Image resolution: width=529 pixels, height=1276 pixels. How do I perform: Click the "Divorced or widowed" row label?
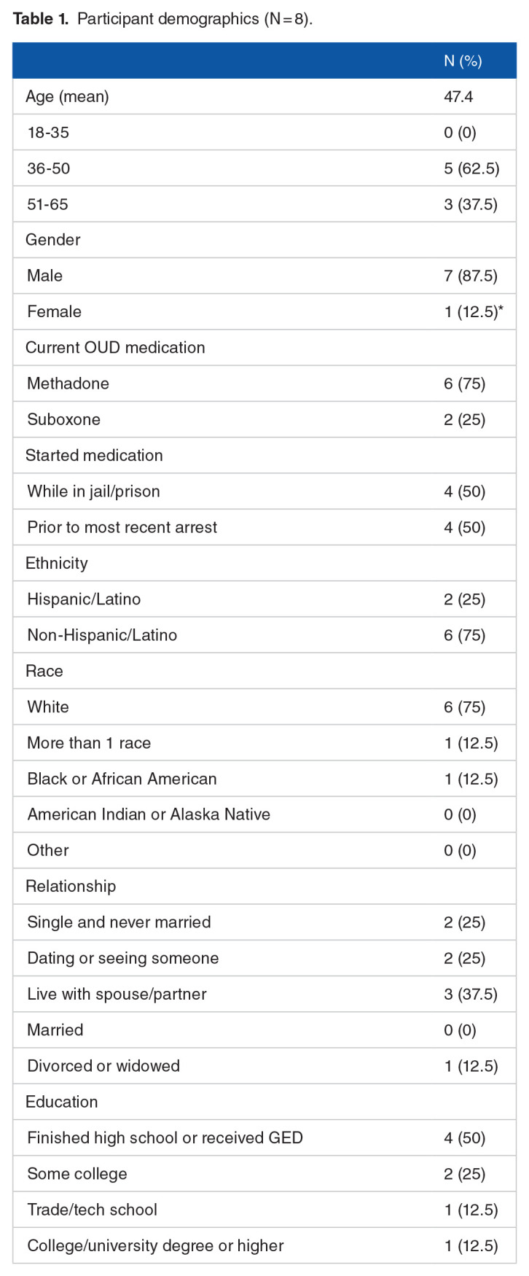click(x=103, y=1066)
